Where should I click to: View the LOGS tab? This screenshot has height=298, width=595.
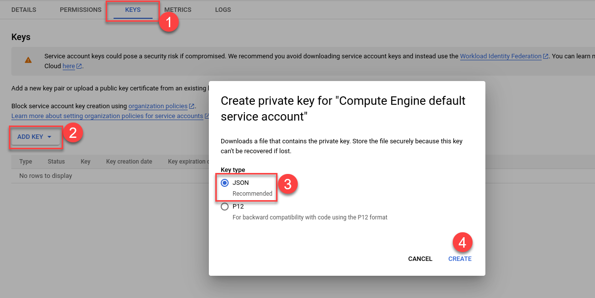(x=223, y=10)
